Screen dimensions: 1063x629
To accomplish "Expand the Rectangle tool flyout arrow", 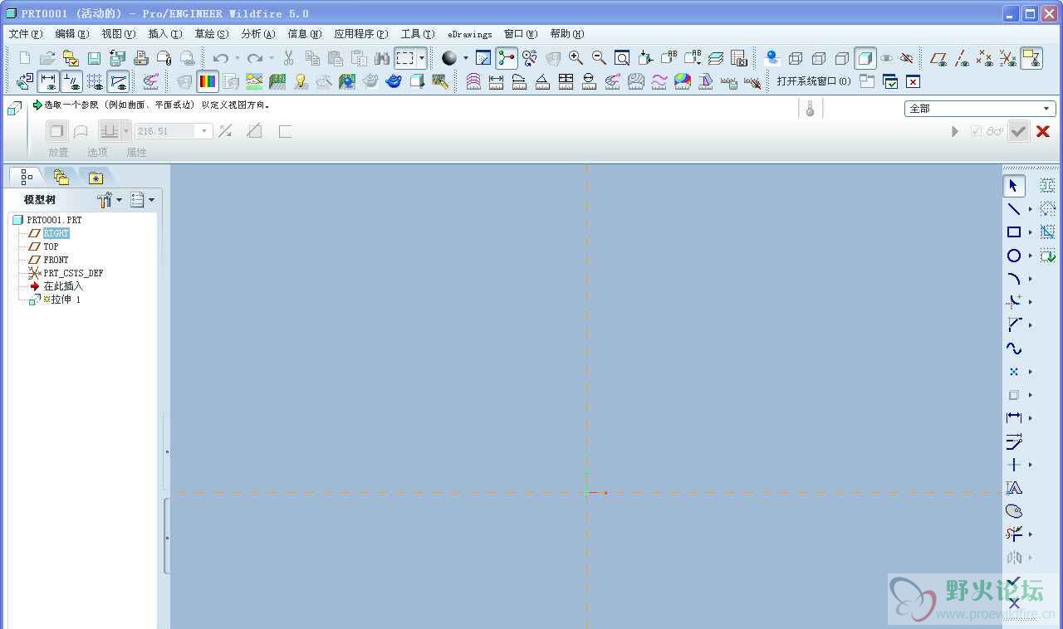I will coord(1031,232).
